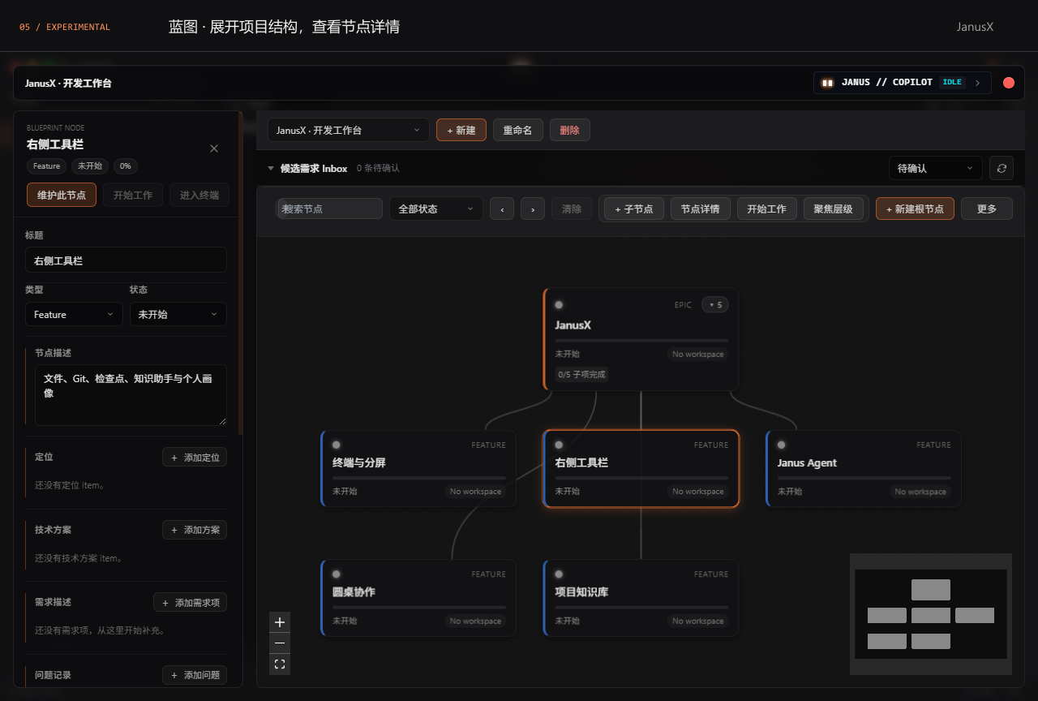Open the 类型 Feature dropdown

(74, 314)
